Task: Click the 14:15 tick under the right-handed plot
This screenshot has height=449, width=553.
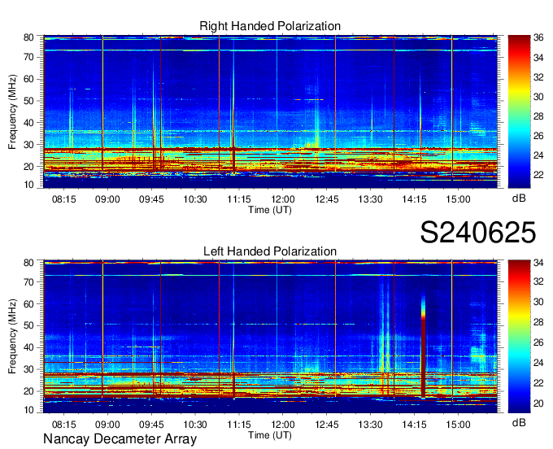Action: click(x=415, y=199)
